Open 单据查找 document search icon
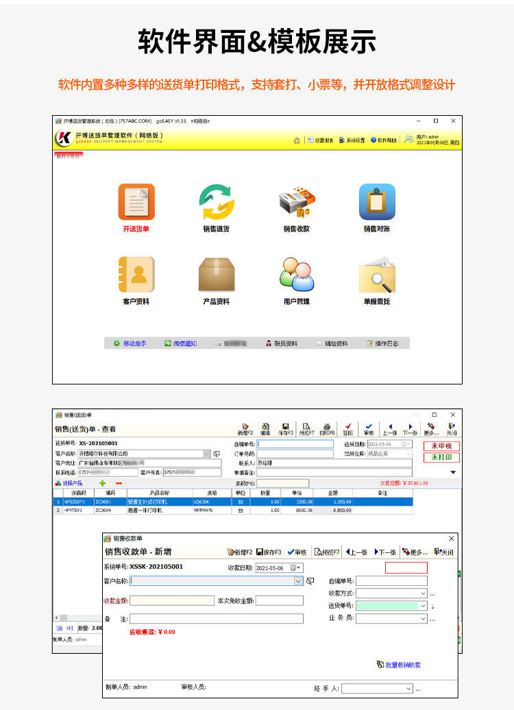This screenshot has height=710, width=514. [377, 275]
